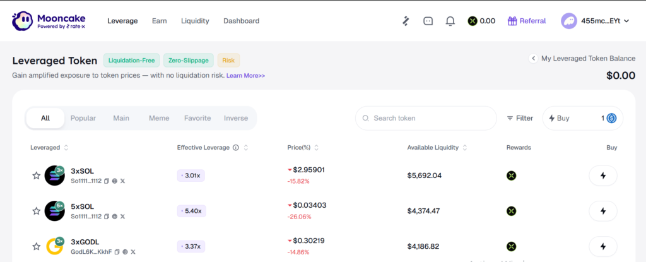Click the 5.40x leverage badge
Image resolution: width=646 pixels, height=262 pixels.
coord(192,211)
